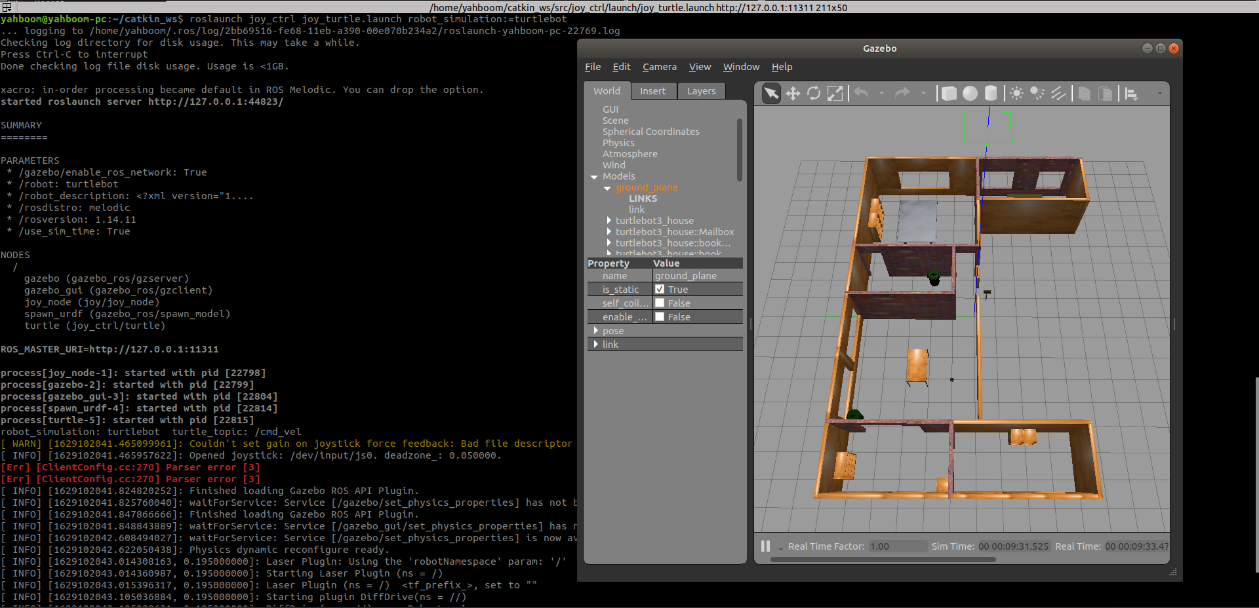This screenshot has width=1259, height=608.
Task: Pause the Gazebo simulation
Action: point(765,546)
